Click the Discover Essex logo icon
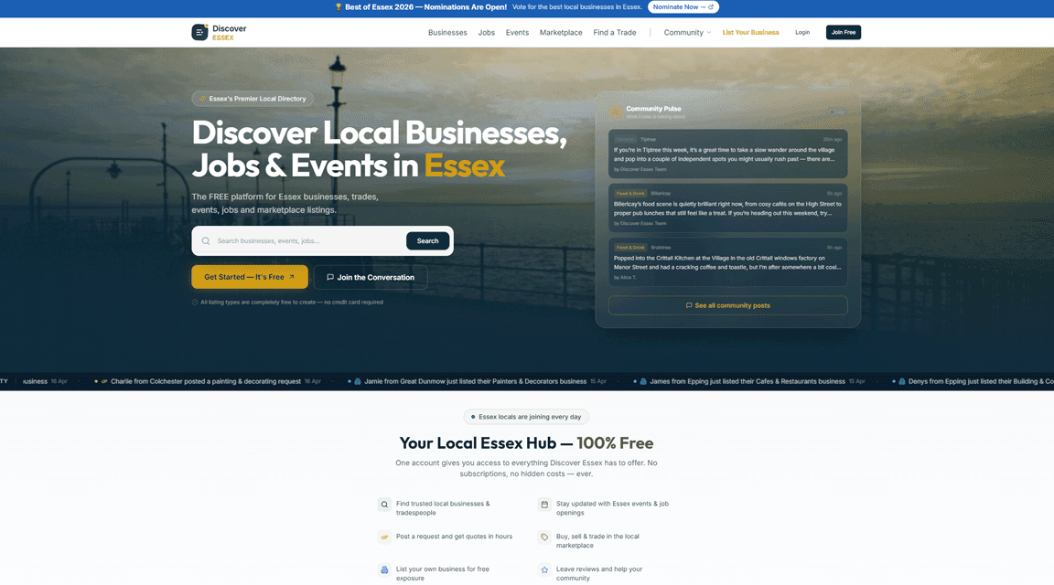Viewport: 1054px width, 585px height. pyautogui.click(x=199, y=32)
